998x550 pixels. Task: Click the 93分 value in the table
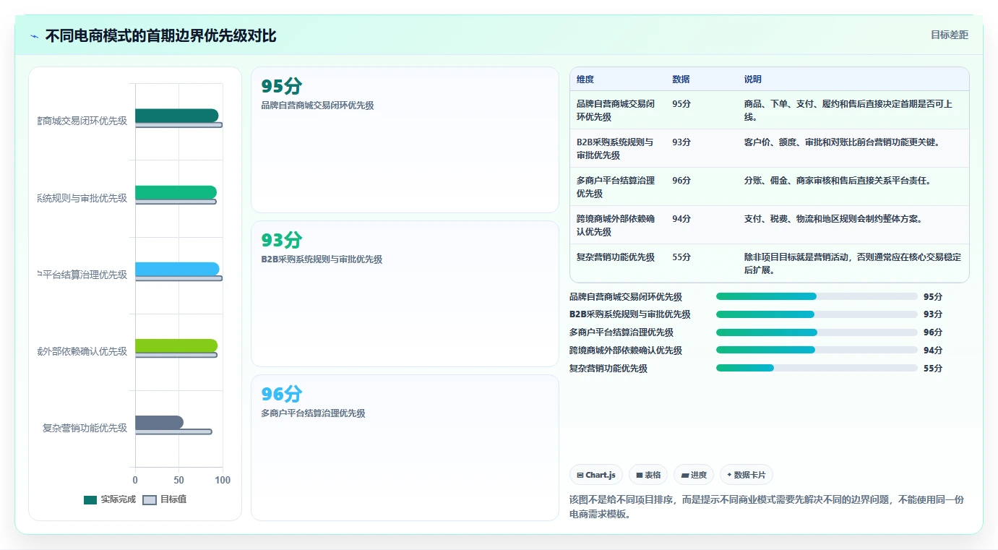(x=681, y=142)
